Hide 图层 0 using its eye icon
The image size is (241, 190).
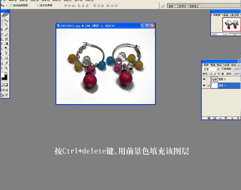point(204,79)
